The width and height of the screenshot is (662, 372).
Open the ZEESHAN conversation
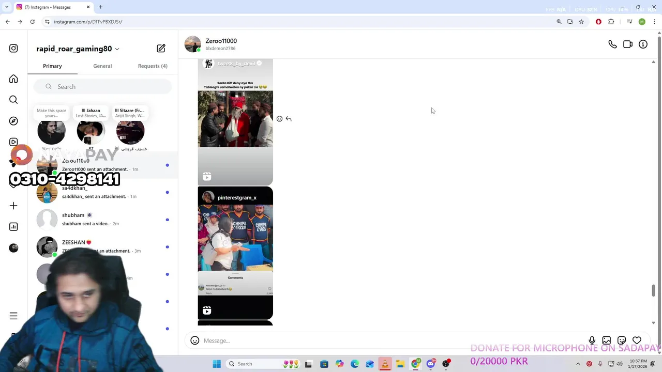[103, 246]
